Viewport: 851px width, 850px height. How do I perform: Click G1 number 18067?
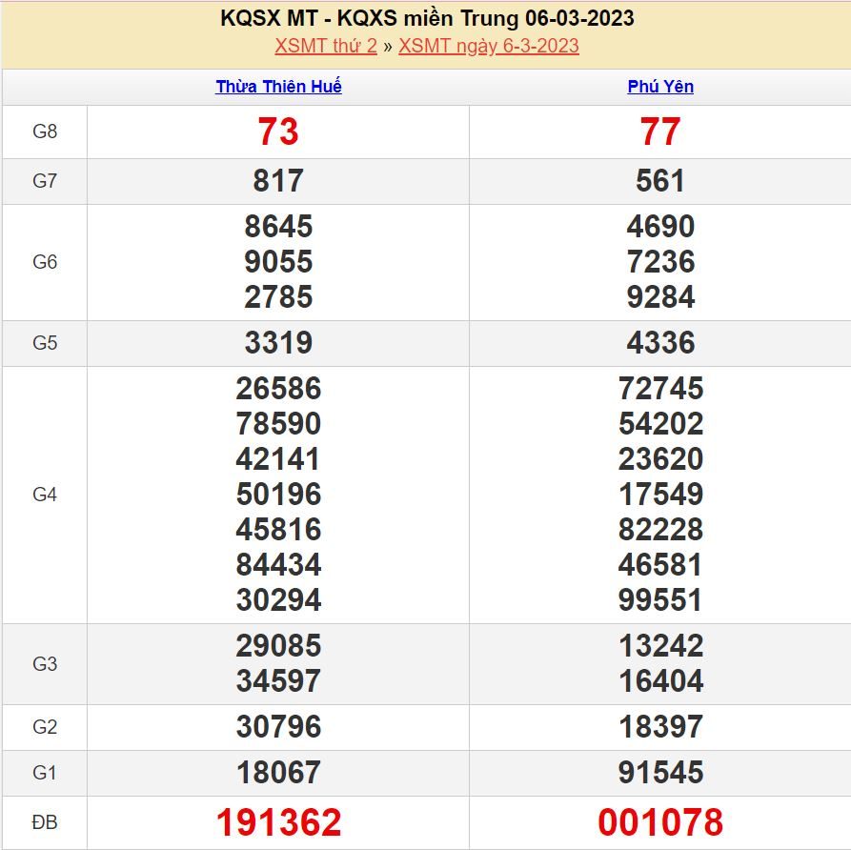point(278,773)
